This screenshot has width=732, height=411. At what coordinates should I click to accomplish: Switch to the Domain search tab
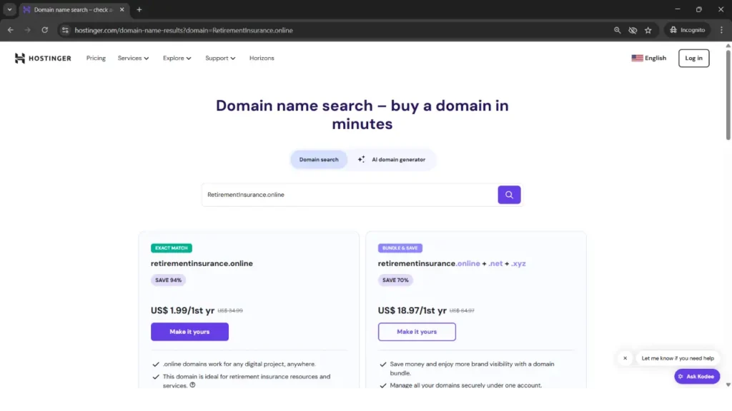(319, 159)
